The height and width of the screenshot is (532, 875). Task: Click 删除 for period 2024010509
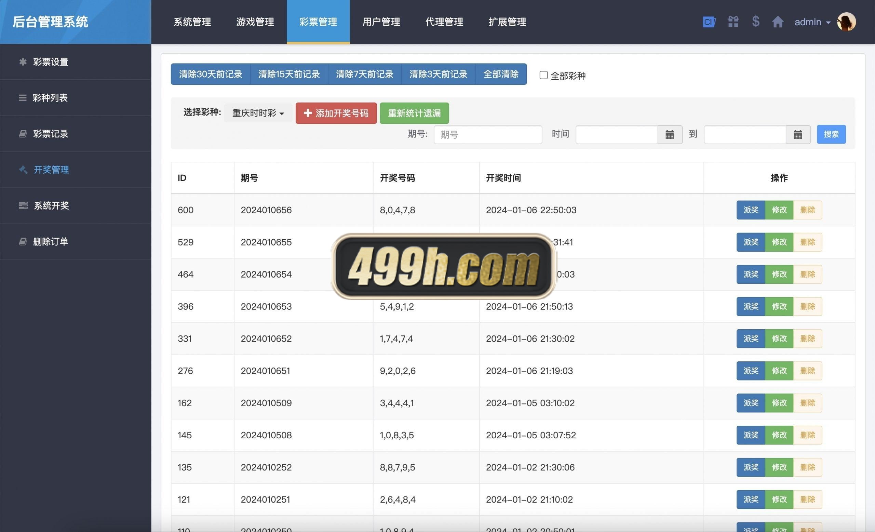[x=808, y=403]
